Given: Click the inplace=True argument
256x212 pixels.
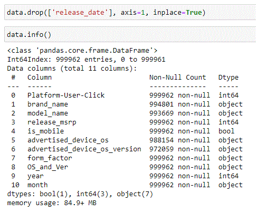Looking at the screenshot, I should pos(177,13).
